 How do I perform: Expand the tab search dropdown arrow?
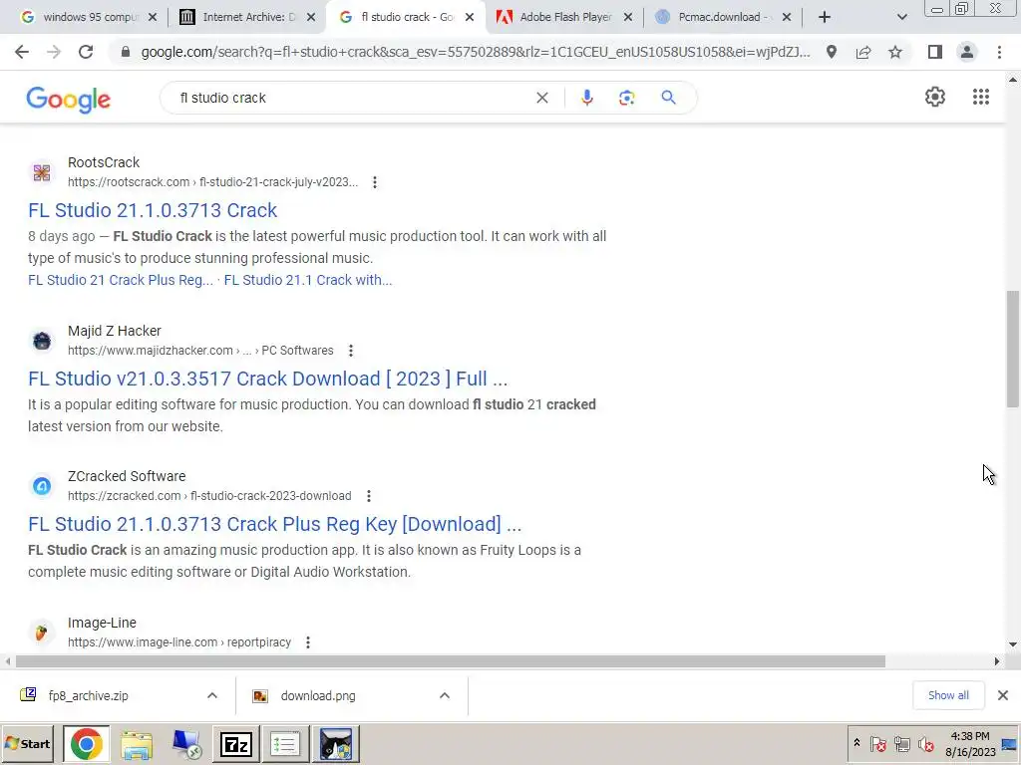(901, 17)
